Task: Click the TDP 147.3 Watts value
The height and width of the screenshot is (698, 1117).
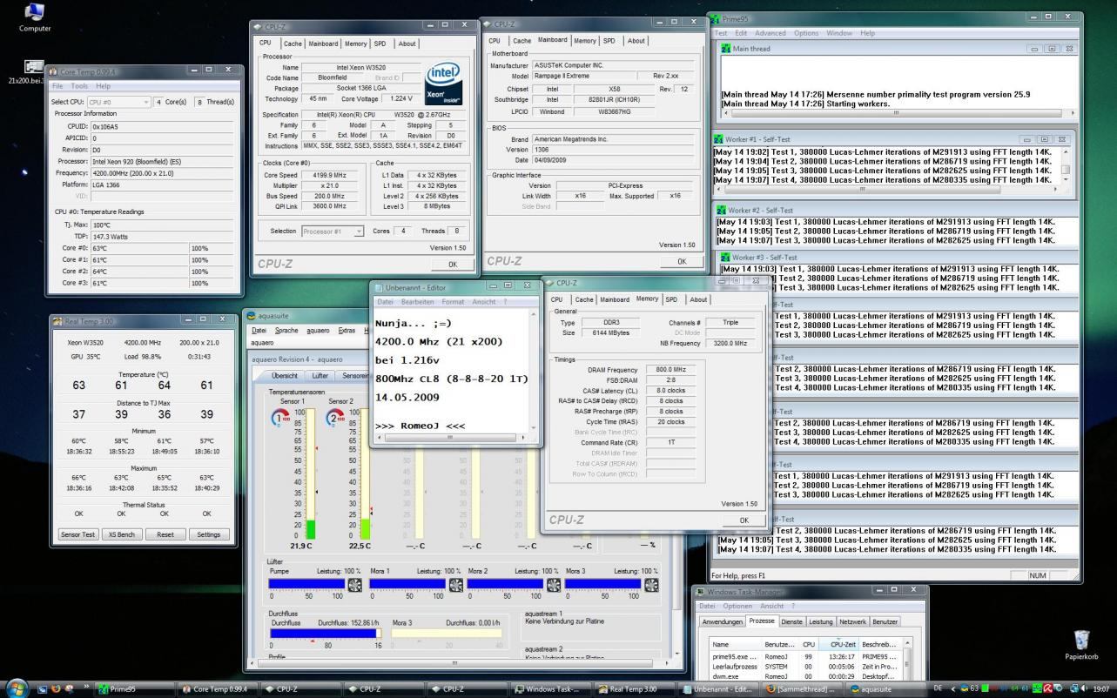Action: tap(160, 236)
